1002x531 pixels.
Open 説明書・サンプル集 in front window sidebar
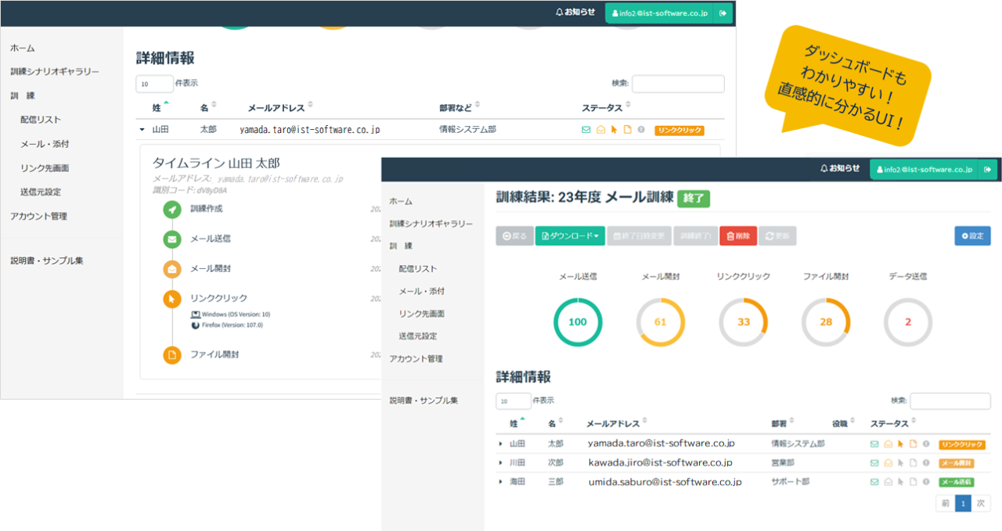click(424, 400)
